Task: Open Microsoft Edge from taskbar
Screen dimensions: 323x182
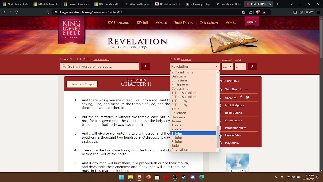Action: click(202, 177)
